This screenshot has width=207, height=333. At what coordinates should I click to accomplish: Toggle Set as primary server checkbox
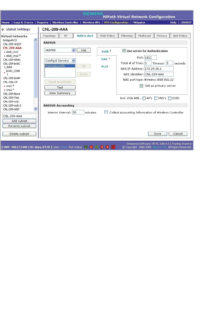point(142,86)
